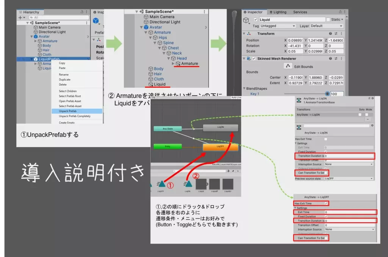Toggle Has Exit Time in AnyState -> LiqON

(x=325, y=139)
